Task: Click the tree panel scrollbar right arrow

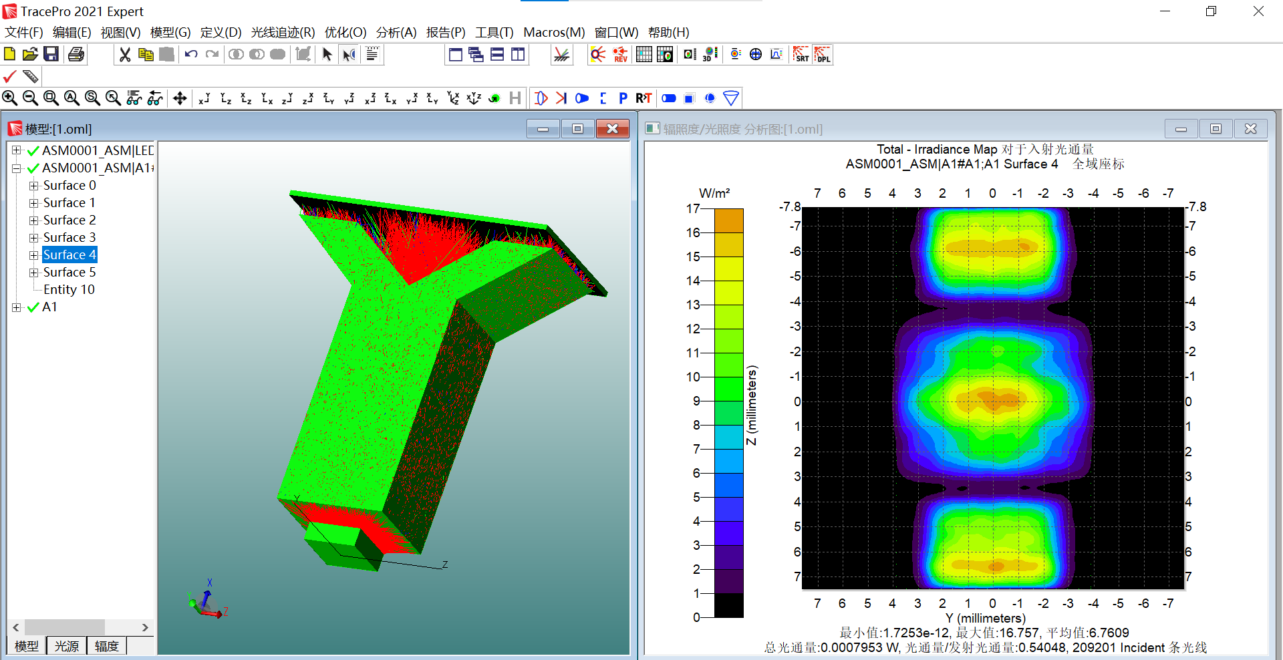Action: point(145,627)
